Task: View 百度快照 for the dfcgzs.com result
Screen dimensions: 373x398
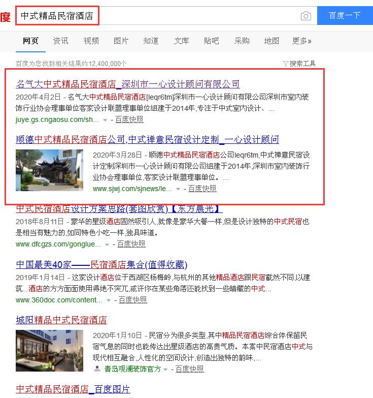Action: pos(131,244)
